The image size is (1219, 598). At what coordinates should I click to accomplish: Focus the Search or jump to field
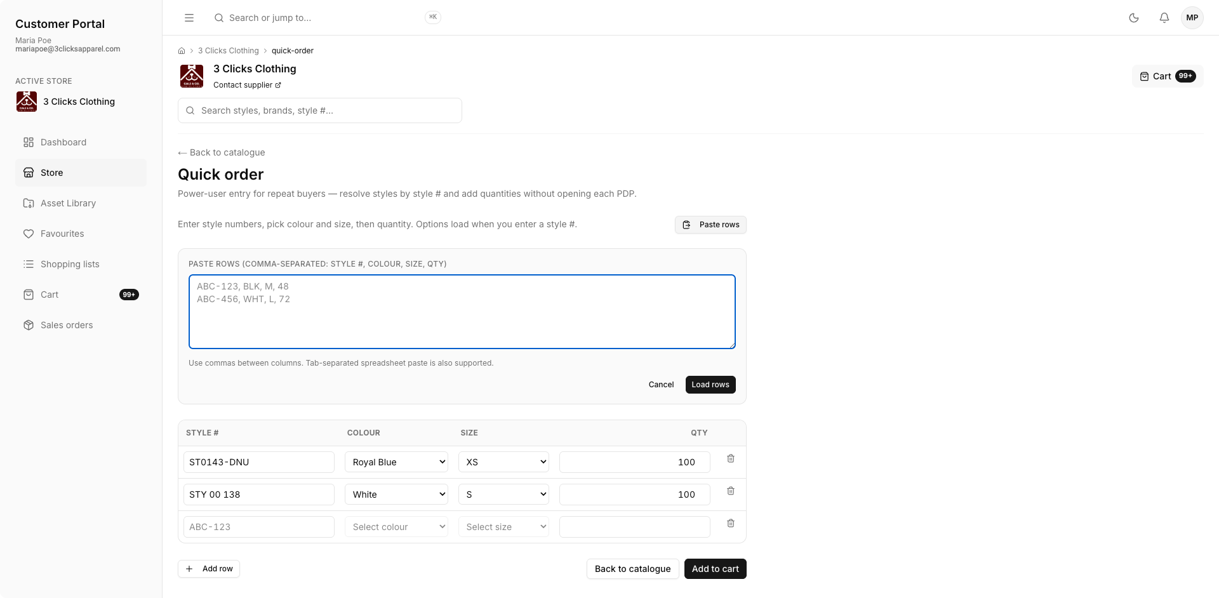click(x=327, y=18)
